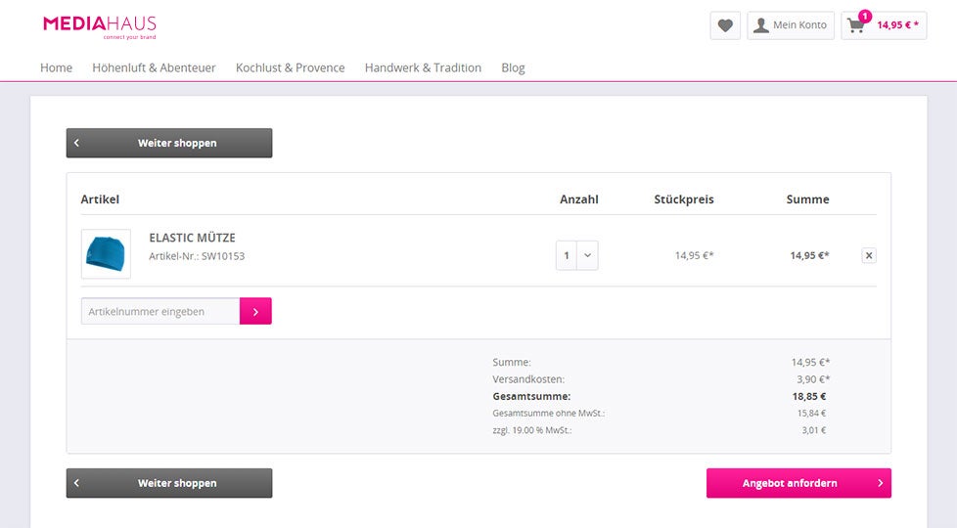This screenshot has height=528, width=957.
Task: Go to the Home menu item
Action: coord(56,67)
